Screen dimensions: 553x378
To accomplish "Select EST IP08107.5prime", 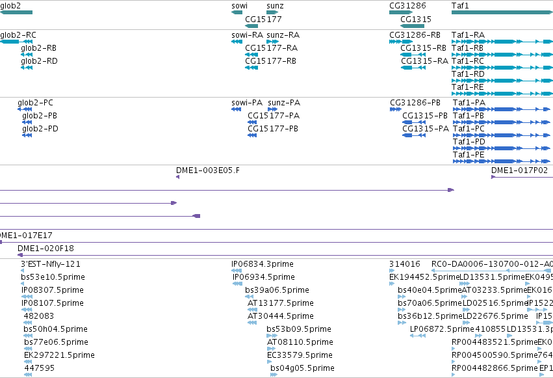I will [x=27, y=310].
